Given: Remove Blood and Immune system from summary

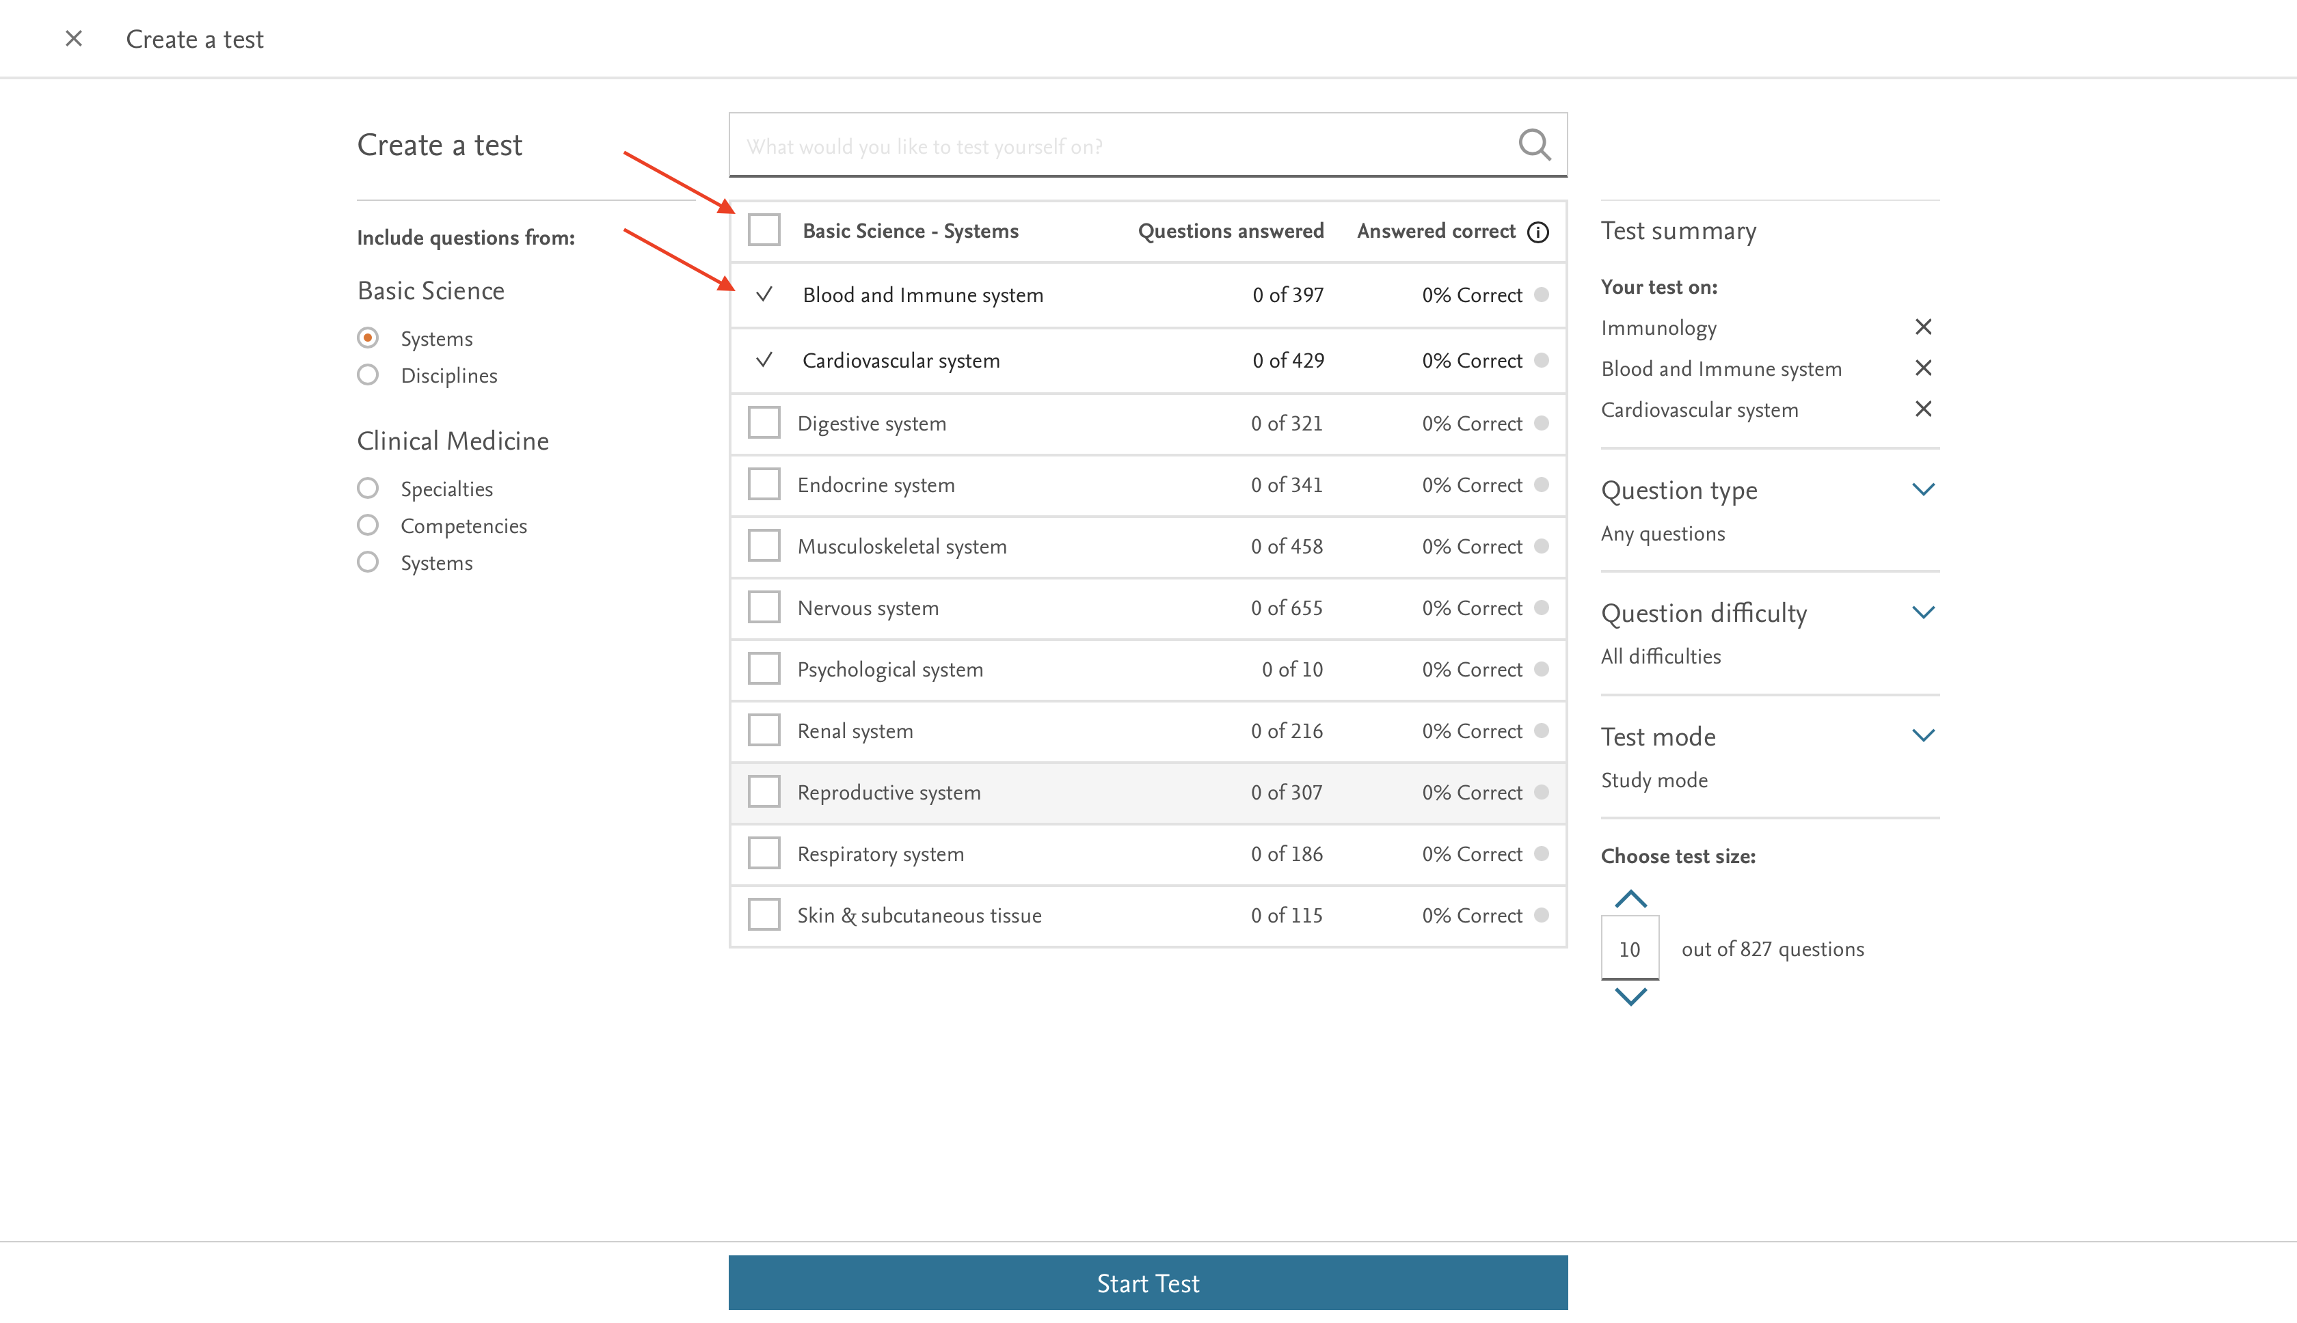Looking at the screenshot, I should click(x=1922, y=368).
